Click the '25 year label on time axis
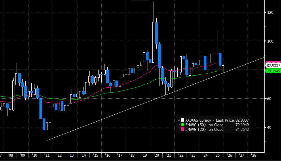The width and height of the screenshot is (281, 161). (217, 155)
